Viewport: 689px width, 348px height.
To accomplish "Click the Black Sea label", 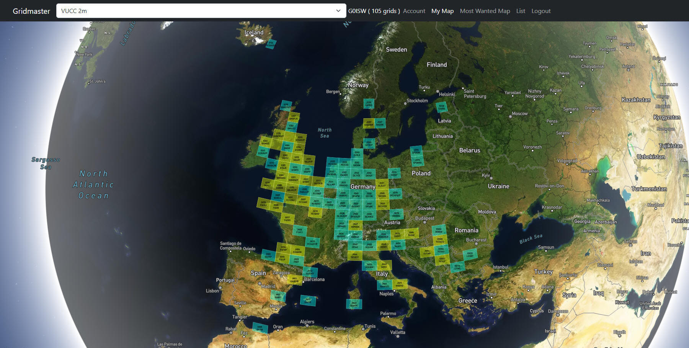I will [x=531, y=239].
